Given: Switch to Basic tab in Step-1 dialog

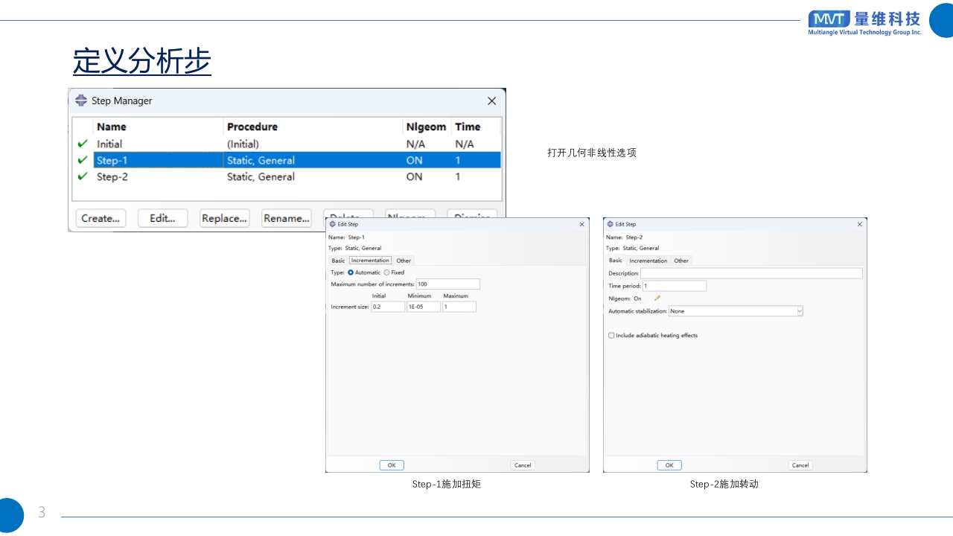Looking at the screenshot, I should point(338,261).
